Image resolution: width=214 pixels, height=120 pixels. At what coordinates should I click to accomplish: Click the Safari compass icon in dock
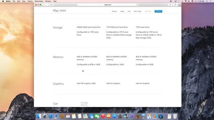[x=50, y=116]
